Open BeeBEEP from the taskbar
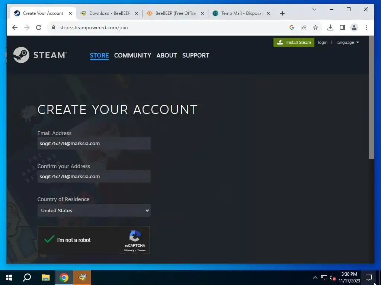 [x=82, y=278]
